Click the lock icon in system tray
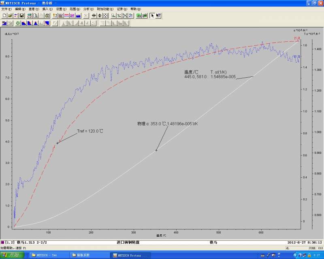The width and height of the screenshot is (324, 259). (309, 255)
